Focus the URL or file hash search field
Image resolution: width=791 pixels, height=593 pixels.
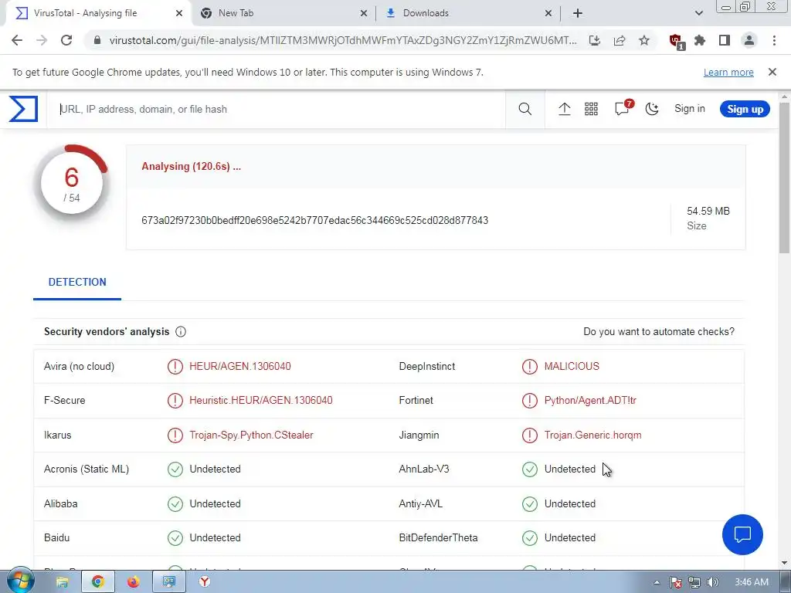tap(277, 109)
